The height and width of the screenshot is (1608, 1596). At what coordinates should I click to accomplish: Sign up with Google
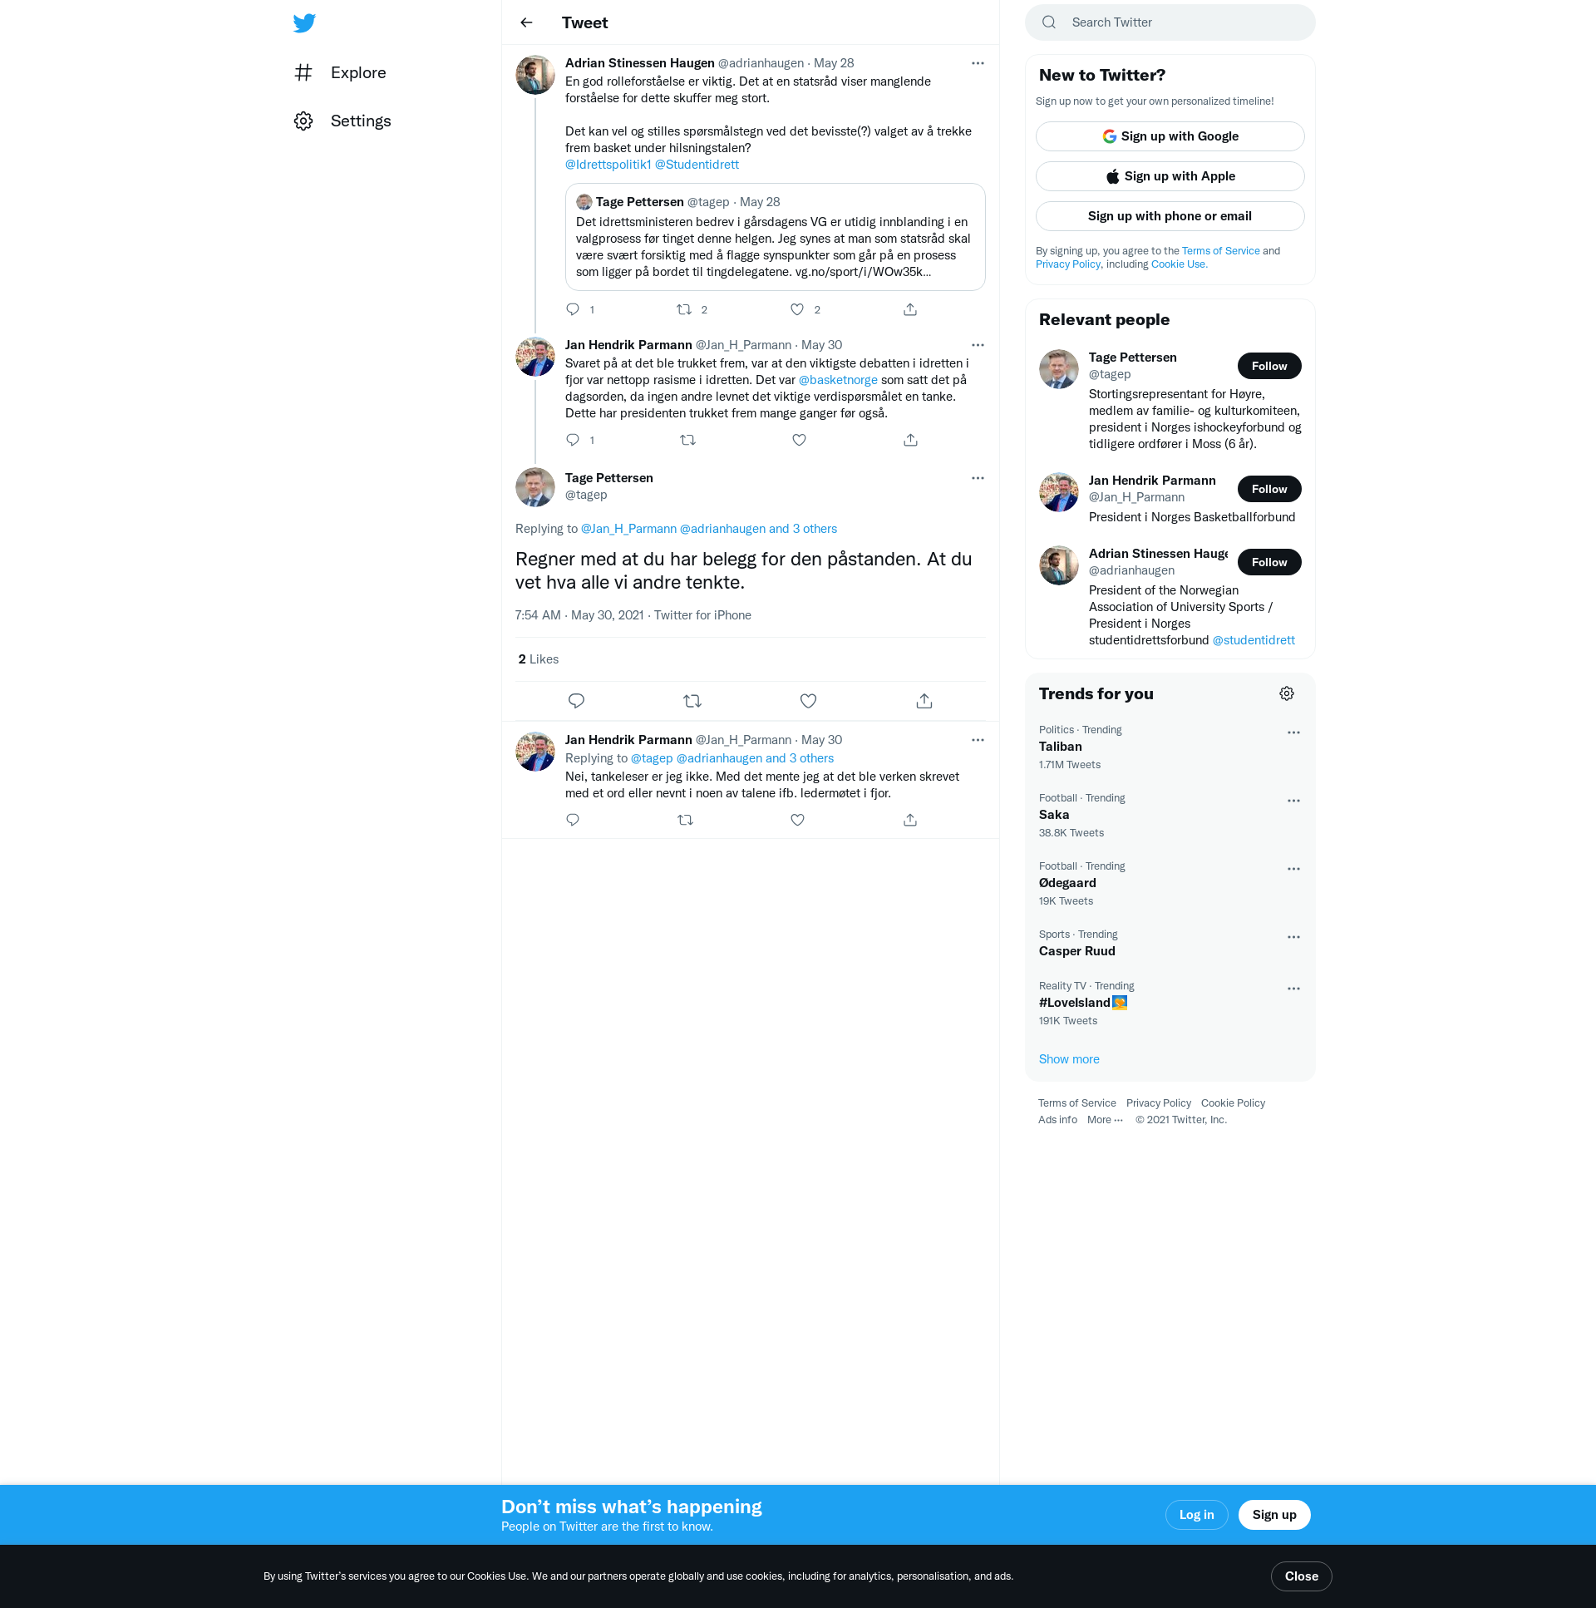[1169, 136]
